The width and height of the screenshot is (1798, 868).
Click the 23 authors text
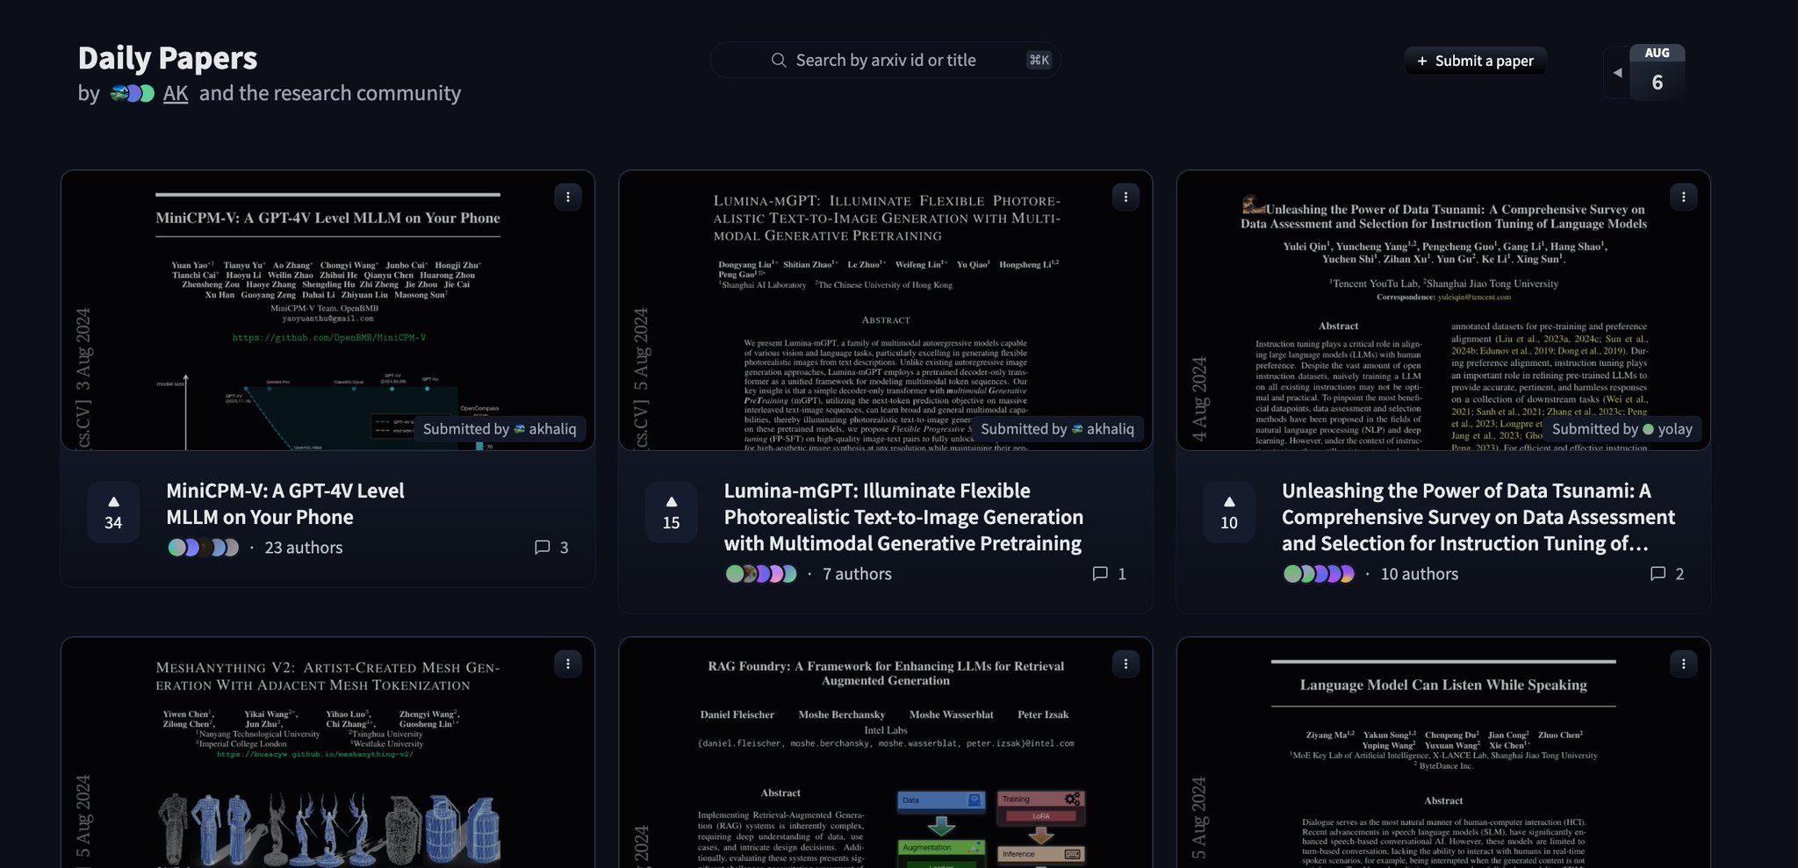[304, 548]
